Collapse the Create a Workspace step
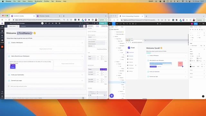206x116 pixels. click(x=82, y=43)
